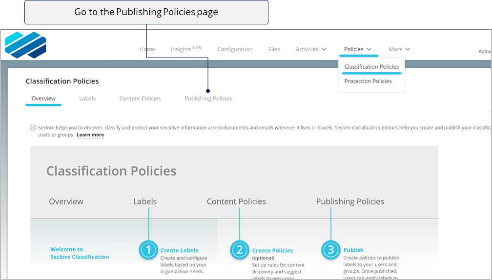This screenshot has height=280, width=492.
Task: Open the Home page
Action: pos(147,49)
